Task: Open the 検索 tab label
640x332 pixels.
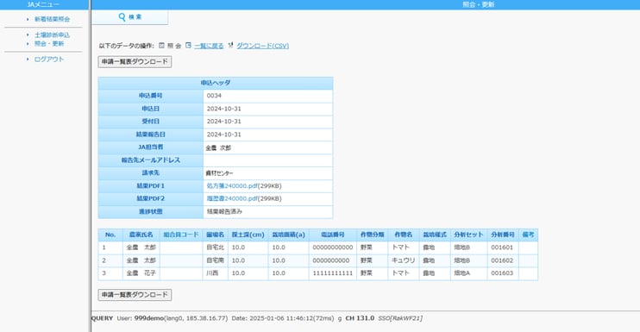Action: (135, 17)
